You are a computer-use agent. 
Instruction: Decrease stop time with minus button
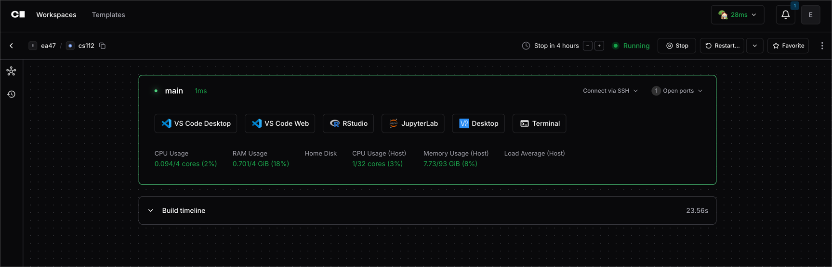tap(587, 46)
